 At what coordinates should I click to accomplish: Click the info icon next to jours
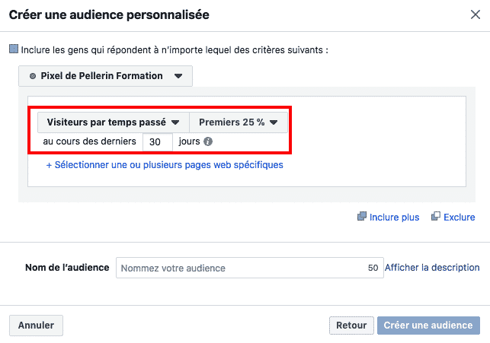tap(208, 141)
